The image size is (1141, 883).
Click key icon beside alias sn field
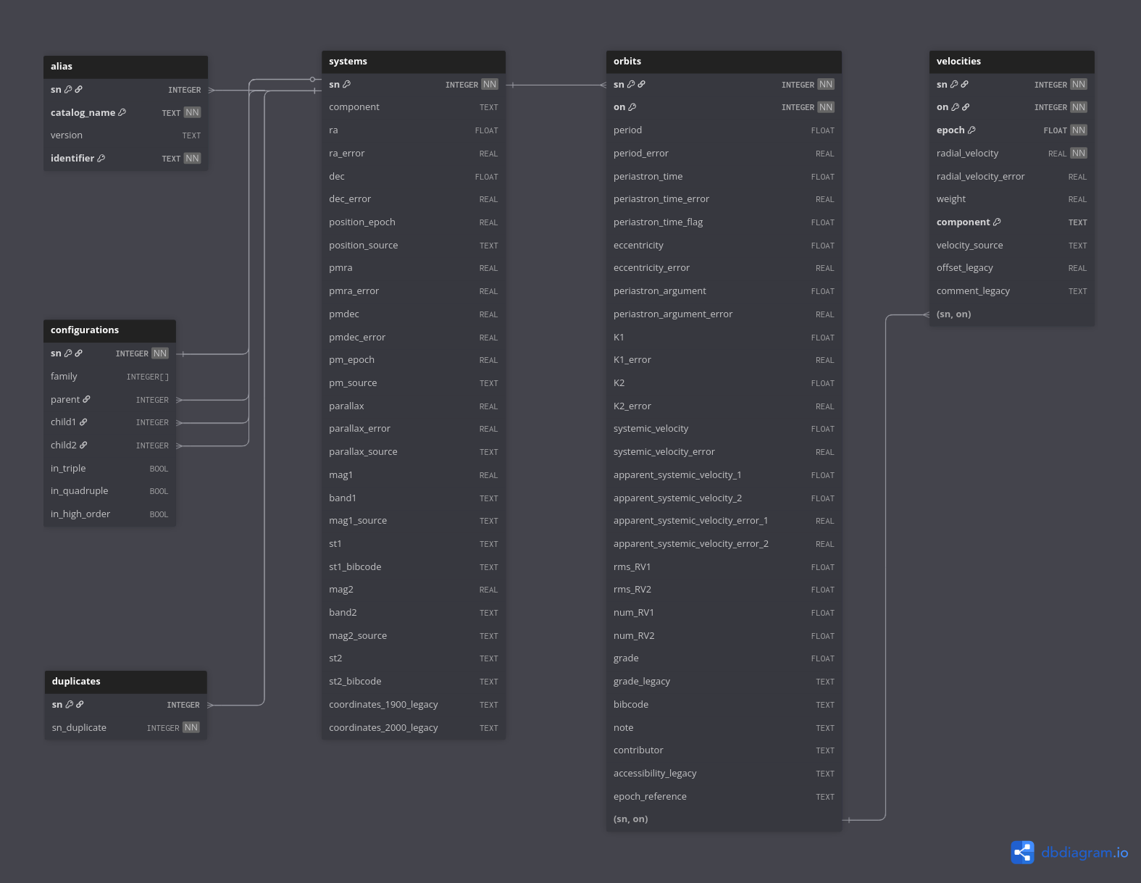coord(68,90)
